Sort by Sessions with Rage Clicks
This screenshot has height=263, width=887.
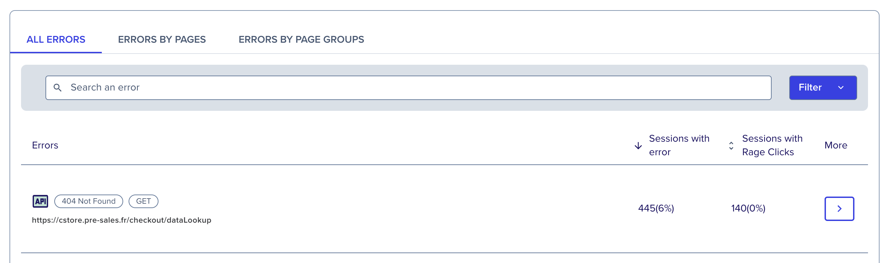coord(772,145)
